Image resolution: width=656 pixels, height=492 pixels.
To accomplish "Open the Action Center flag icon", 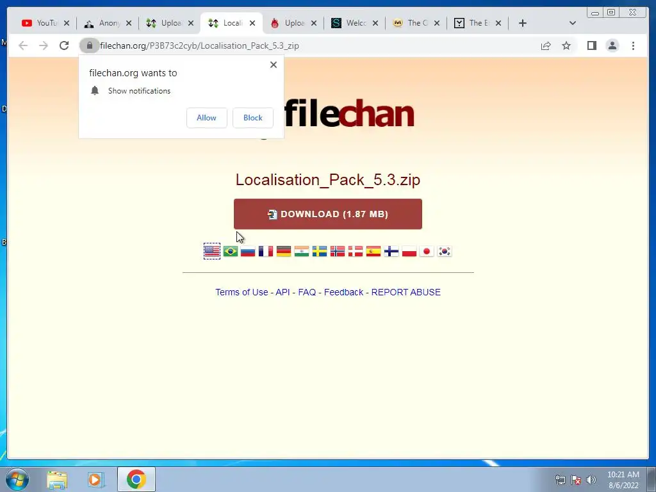I will click(x=576, y=480).
